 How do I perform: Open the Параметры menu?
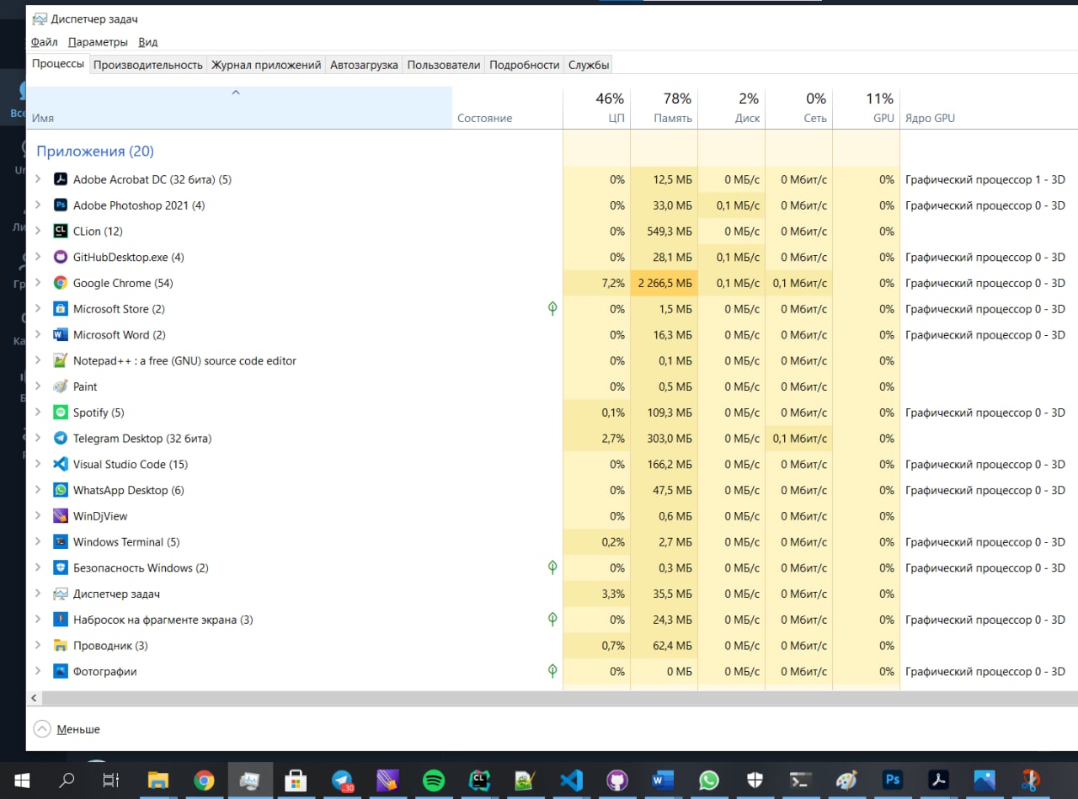98,42
